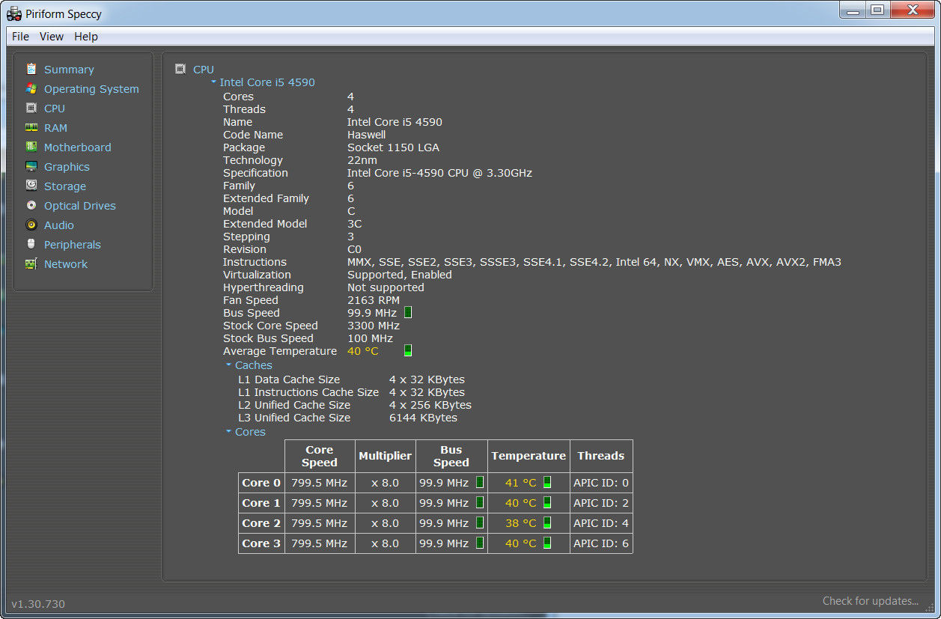Click the Motherboard icon in sidebar
The height and width of the screenshot is (619, 941).
pyautogui.click(x=31, y=147)
